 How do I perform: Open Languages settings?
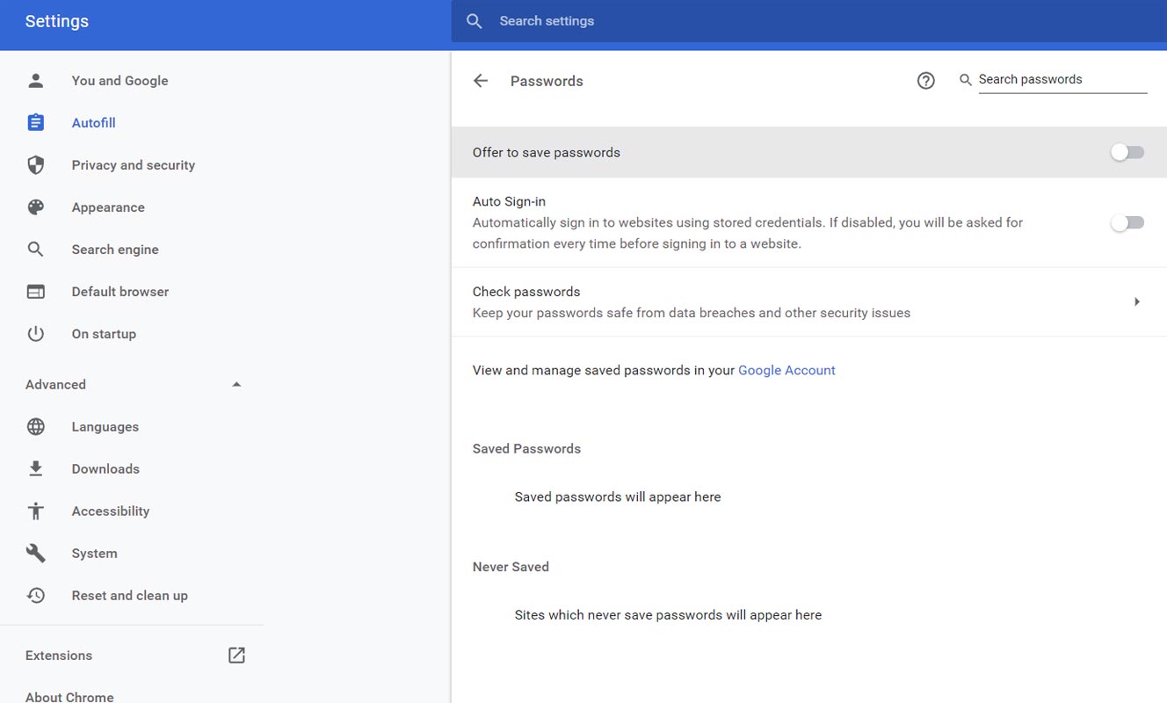105,427
